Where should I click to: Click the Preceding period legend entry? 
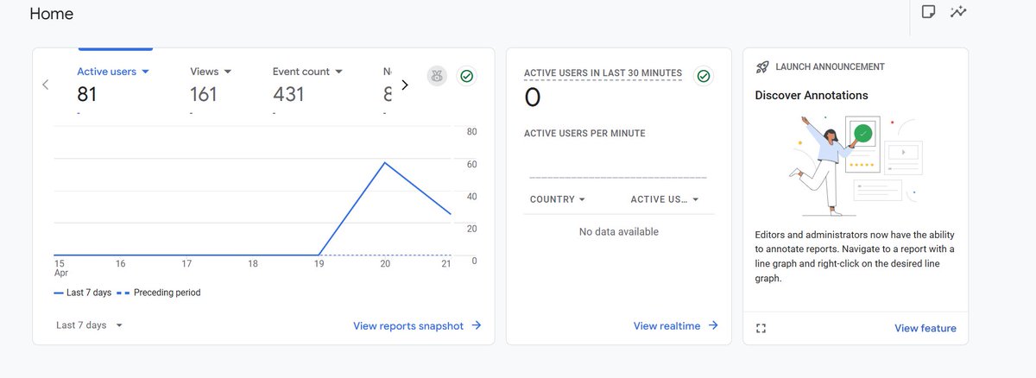160,293
